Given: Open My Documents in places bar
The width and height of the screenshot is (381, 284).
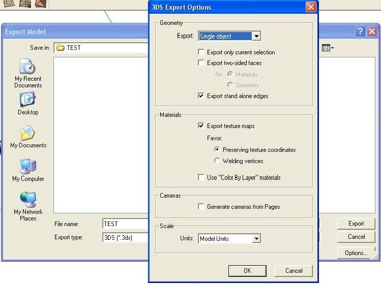Looking at the screenshot, I should 28,137.
